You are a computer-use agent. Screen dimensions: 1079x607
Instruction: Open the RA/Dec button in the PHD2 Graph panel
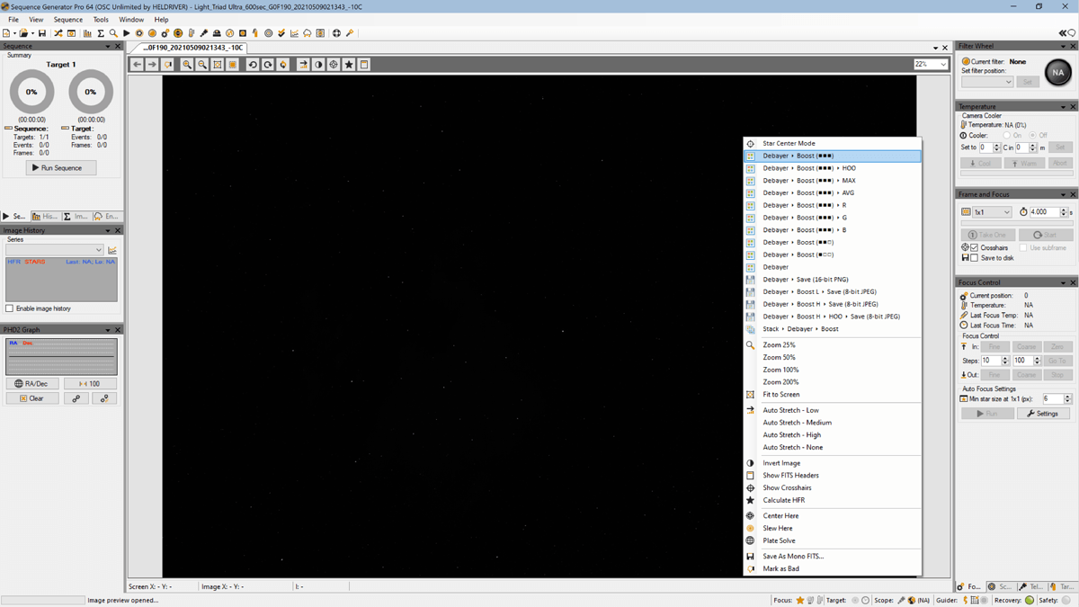[x=32, y=383]
